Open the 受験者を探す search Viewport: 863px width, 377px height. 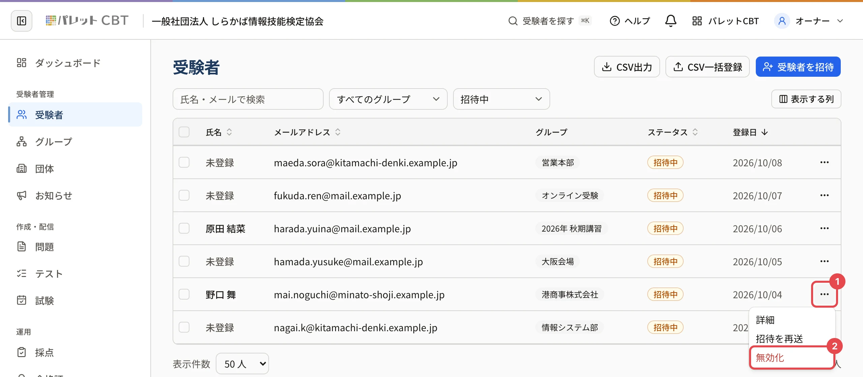coord(549,21)
